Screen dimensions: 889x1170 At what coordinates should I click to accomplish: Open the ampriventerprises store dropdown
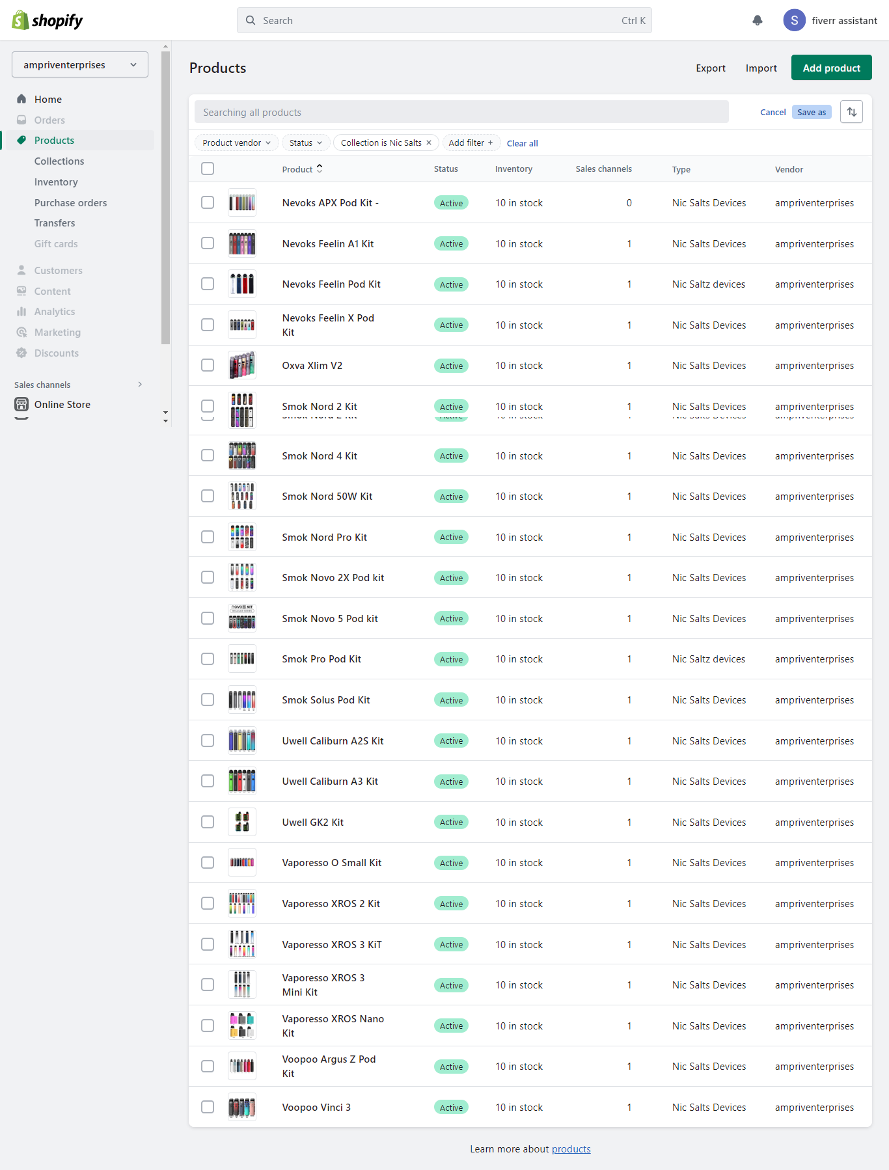pyautogui.click(x=80, y=65)
